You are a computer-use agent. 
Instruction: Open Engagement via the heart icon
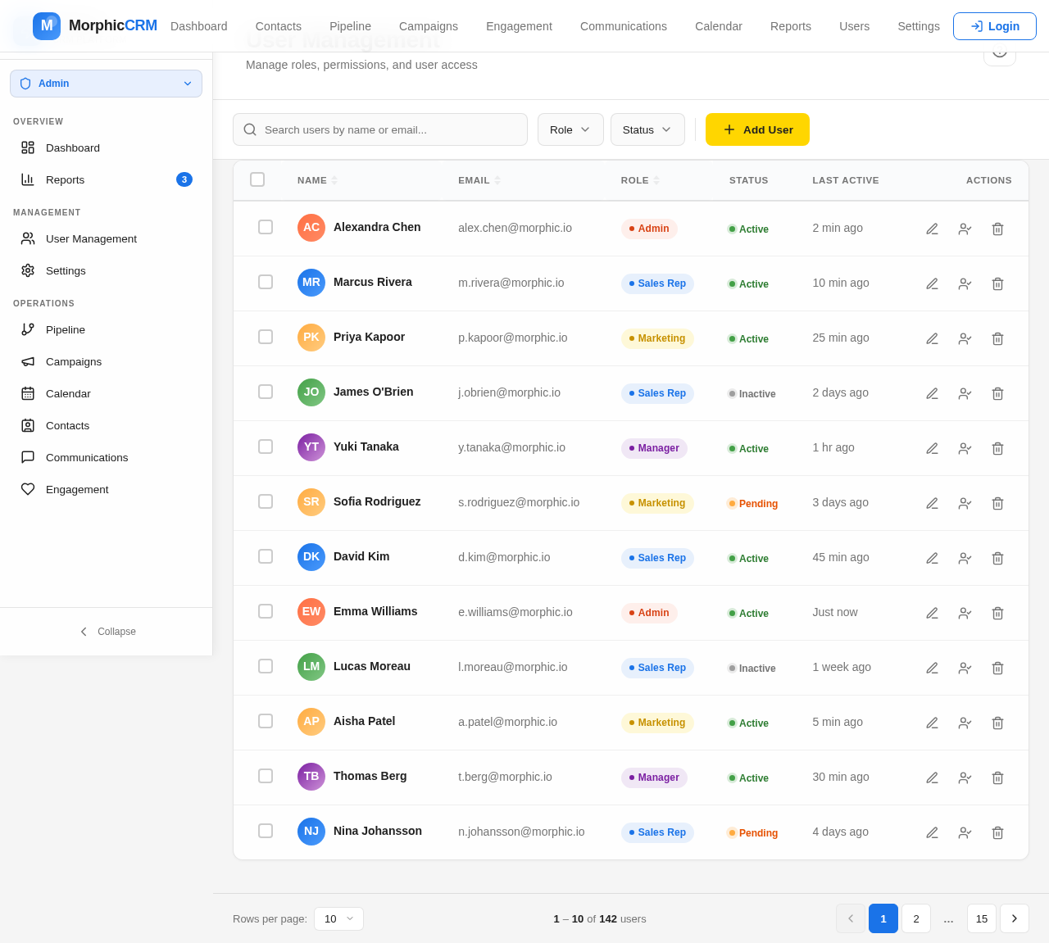coord(28,489)
